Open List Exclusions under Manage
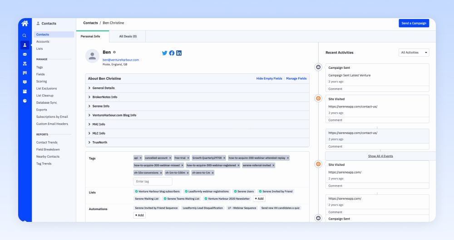This screenshot has height=240, width=454. coord(46,88)
